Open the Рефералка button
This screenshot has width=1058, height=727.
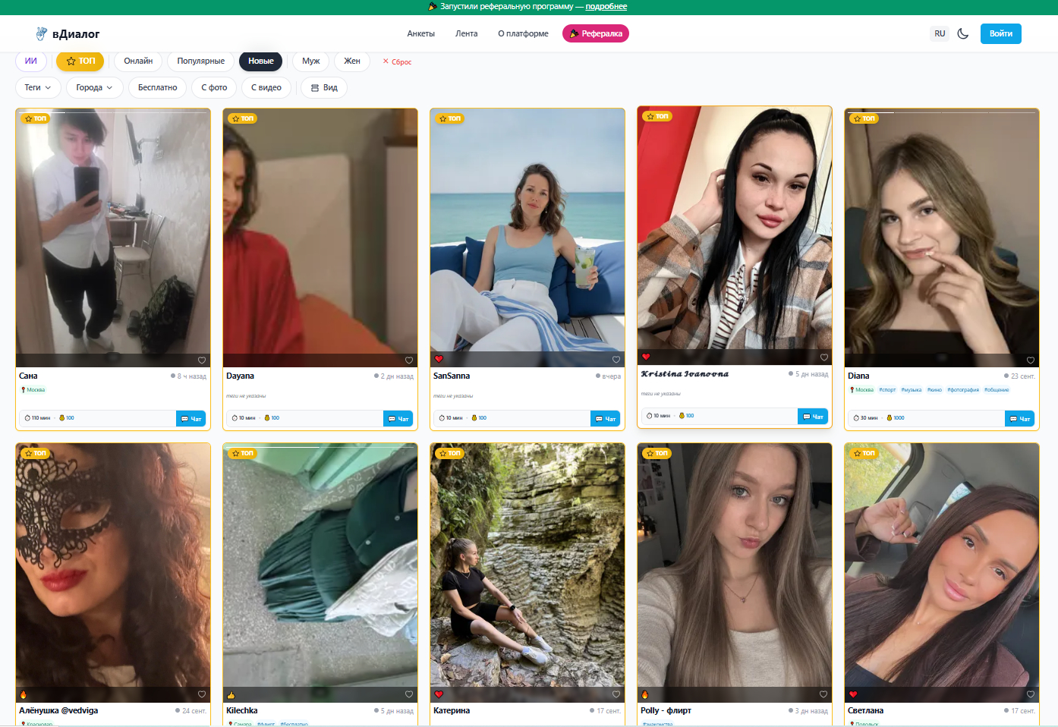coord(596,33)
